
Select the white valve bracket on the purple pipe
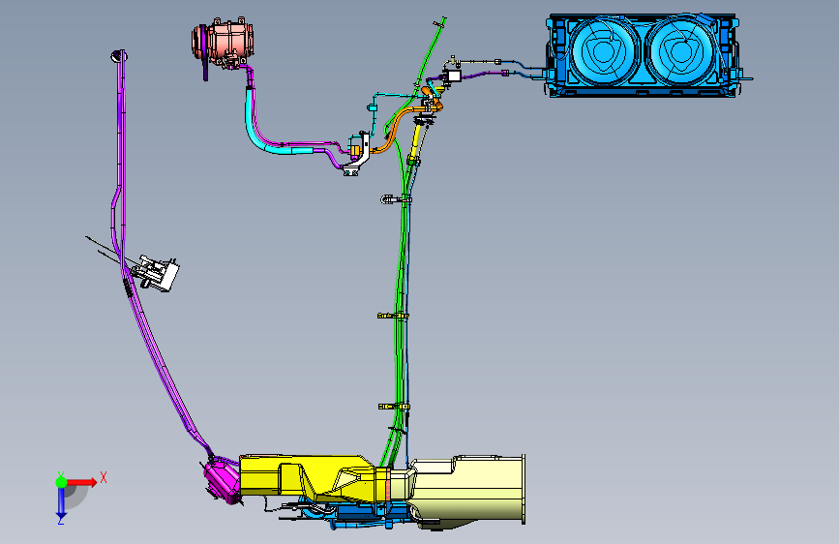click(159, 274)
